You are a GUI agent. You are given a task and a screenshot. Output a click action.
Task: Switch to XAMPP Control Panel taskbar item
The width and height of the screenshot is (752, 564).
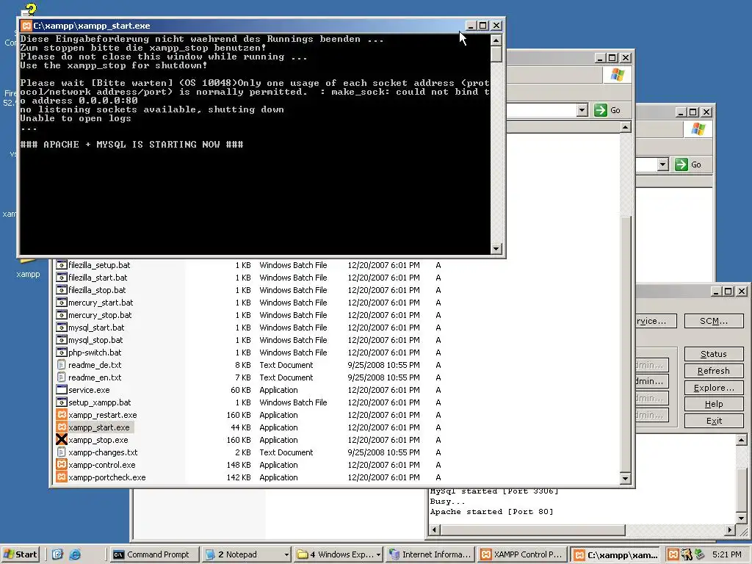point(521,554)
